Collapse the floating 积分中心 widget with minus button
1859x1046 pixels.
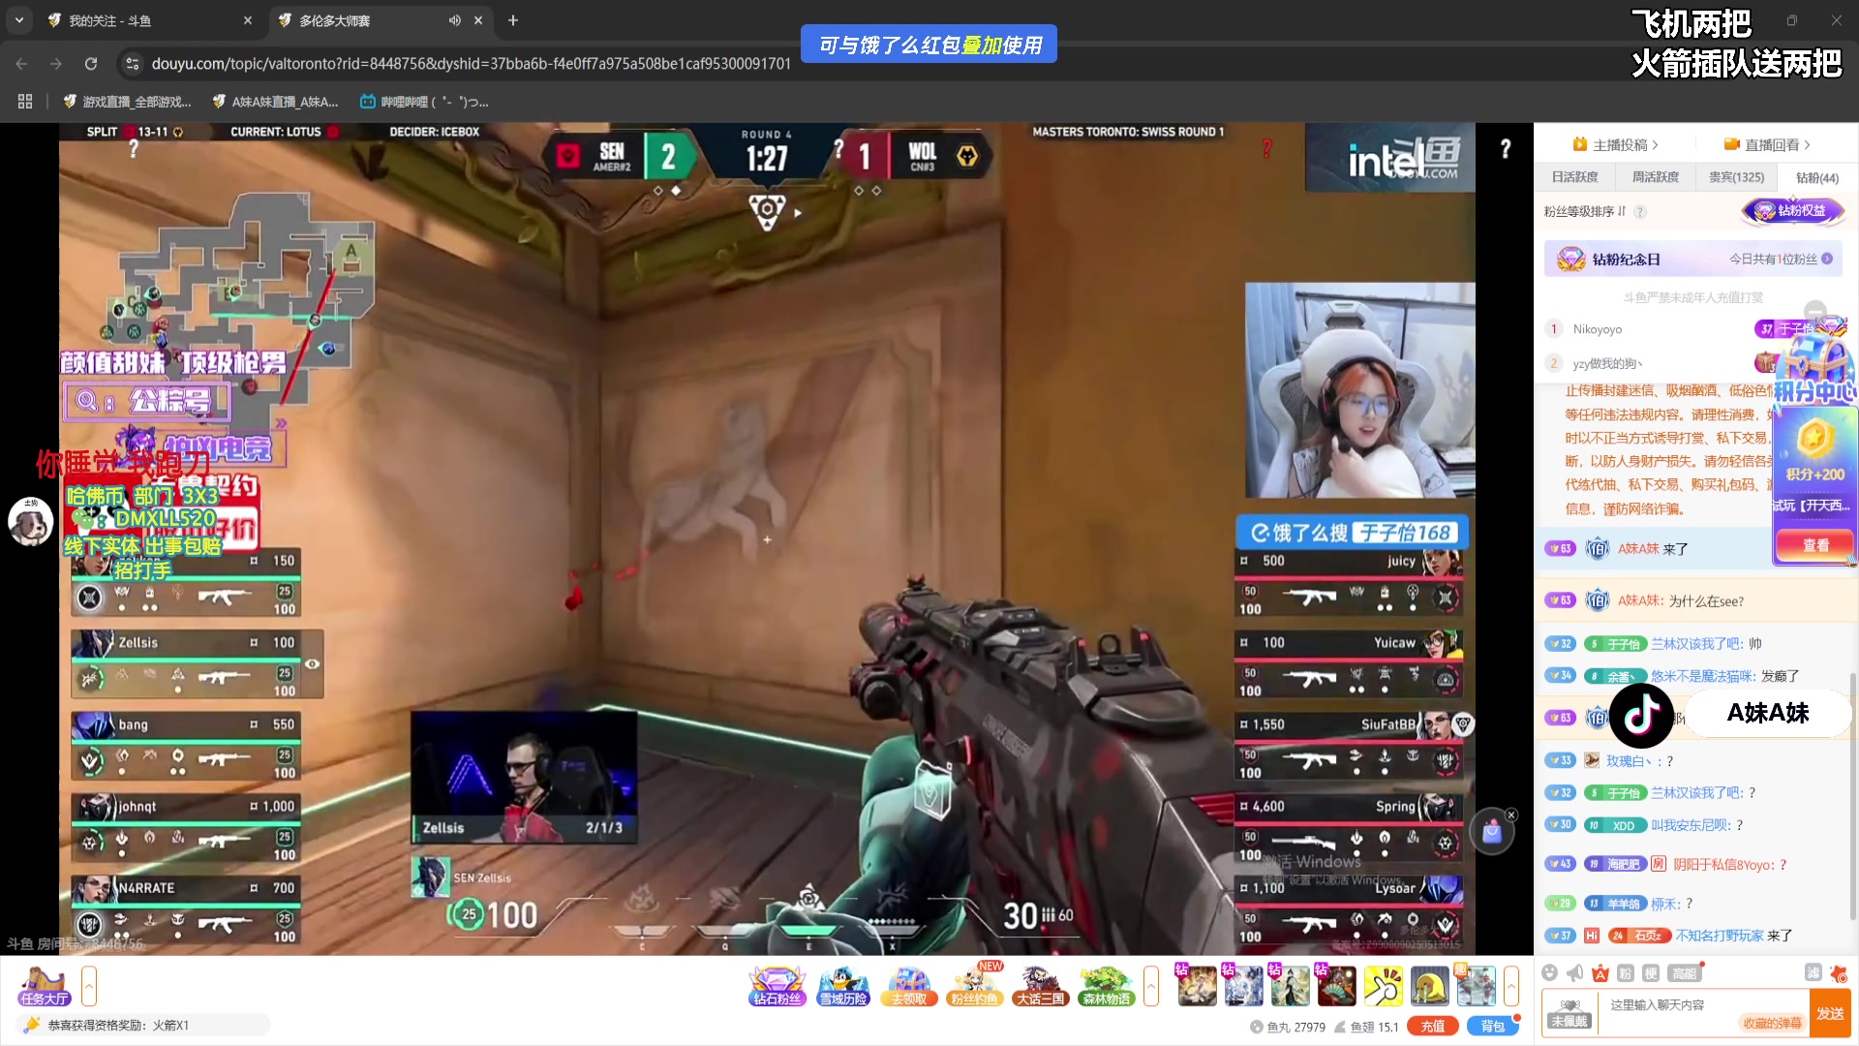click(1815, 311)
